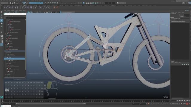Open playback frame rate dropdown
The height and width of the screenshot is (107, 191).
point(175,104)
